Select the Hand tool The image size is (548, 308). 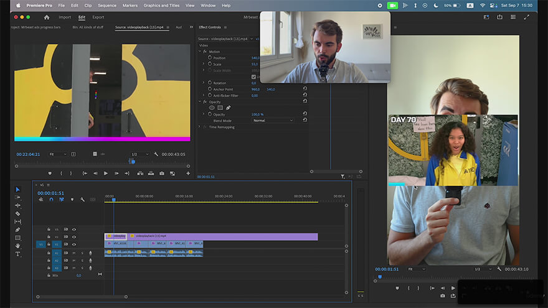pyautogui.click(x=17, y=246)
